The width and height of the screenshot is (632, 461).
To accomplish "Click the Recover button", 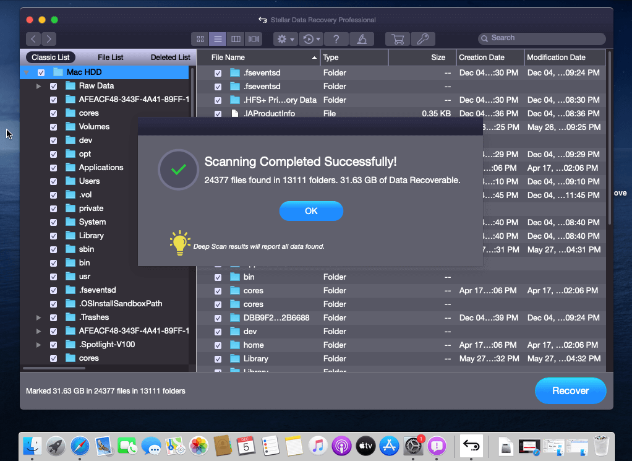I will 570,391.
